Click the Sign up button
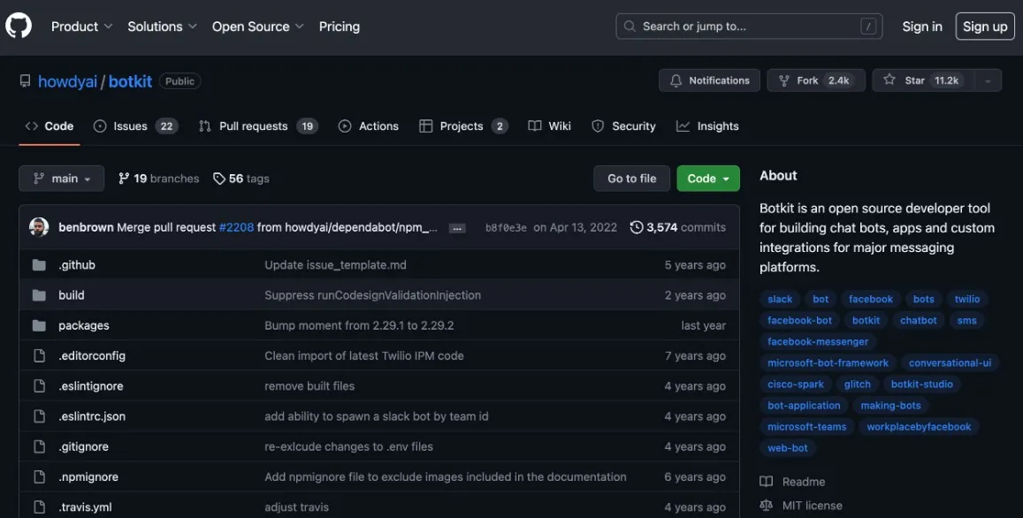This screenshot has width=1023, height=518. coord(984,27)
